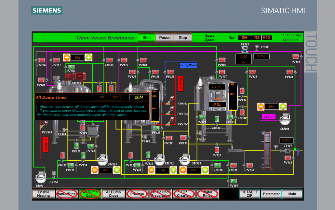Screen dimensions: 335x210
Task: Enable Heating using the bottom button
Action: point(43,194)
